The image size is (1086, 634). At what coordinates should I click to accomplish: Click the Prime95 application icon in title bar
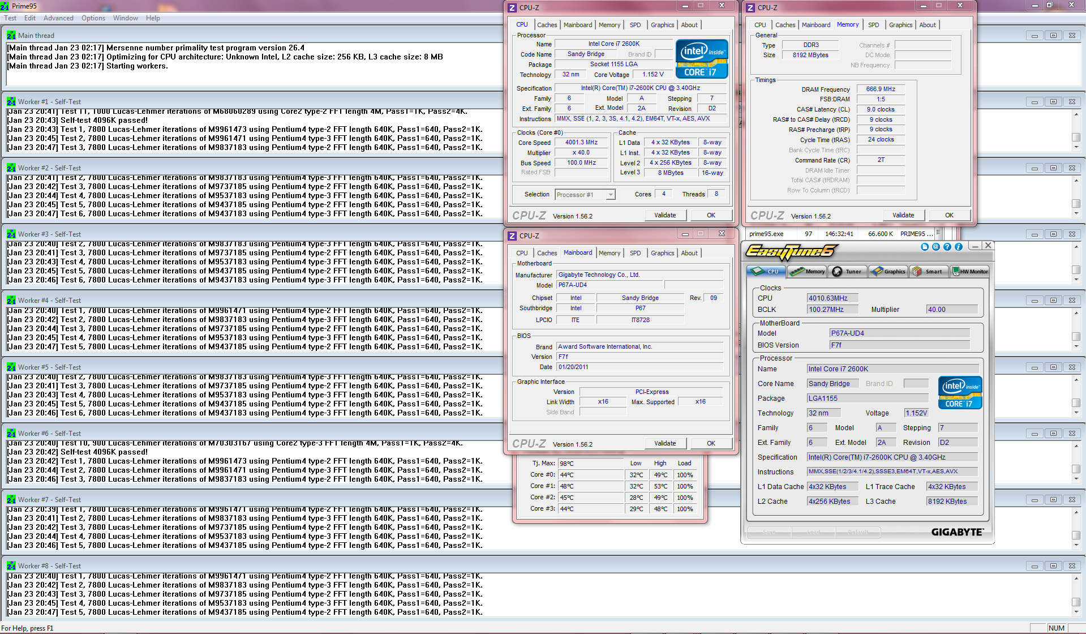[x=5, y=6]
